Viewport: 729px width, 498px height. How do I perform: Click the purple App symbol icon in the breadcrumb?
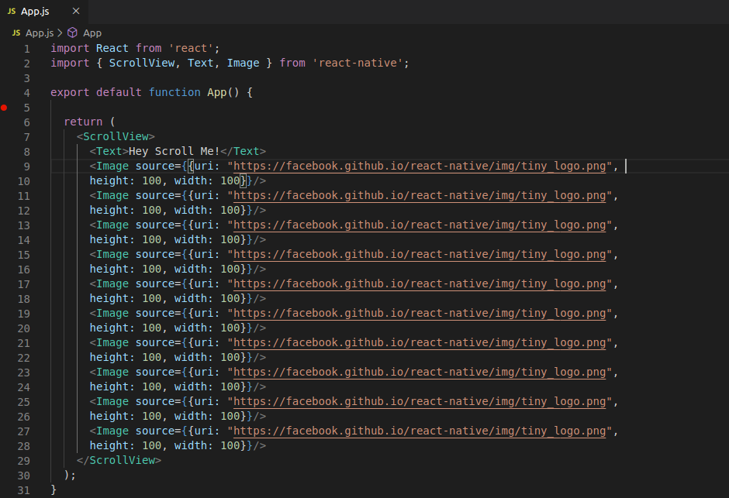pos(73,33)
